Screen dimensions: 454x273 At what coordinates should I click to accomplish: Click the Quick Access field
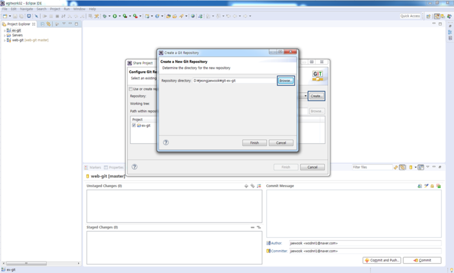[x=411, y=16]
